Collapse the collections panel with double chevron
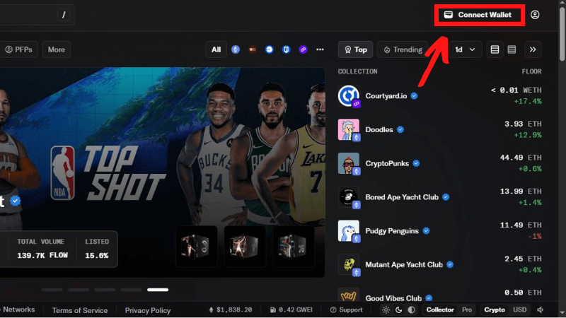 click(533, 49)
